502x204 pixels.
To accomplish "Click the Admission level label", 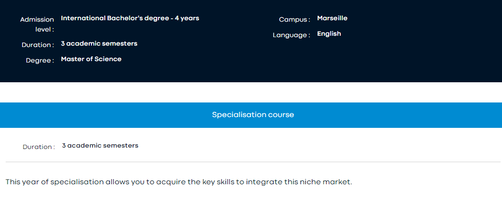I will 37,20.
